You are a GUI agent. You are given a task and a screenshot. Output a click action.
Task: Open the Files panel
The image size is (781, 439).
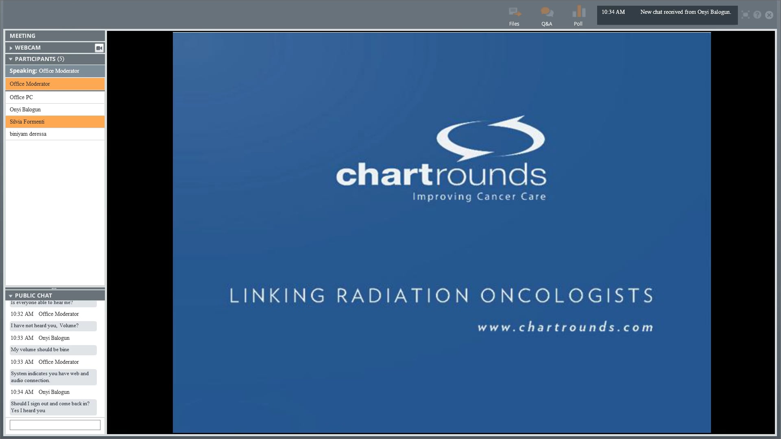point(514,15)
